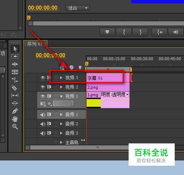
Task: Mute the 音频 2 track speaker
Action: 43,124
